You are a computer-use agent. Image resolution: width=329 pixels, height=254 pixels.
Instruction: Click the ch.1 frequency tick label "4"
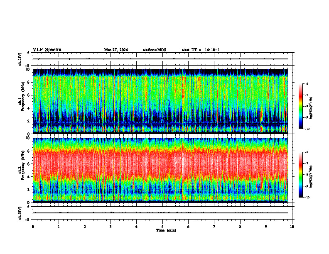point(29,108)
